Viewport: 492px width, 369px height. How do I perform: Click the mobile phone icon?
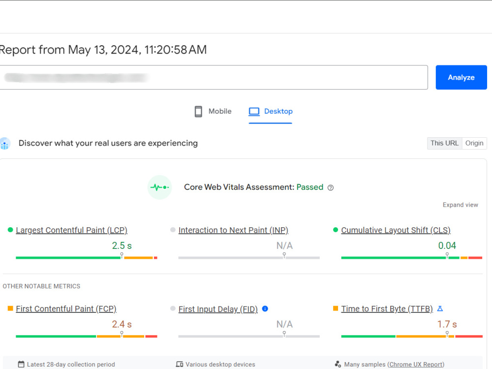[198, 111]
